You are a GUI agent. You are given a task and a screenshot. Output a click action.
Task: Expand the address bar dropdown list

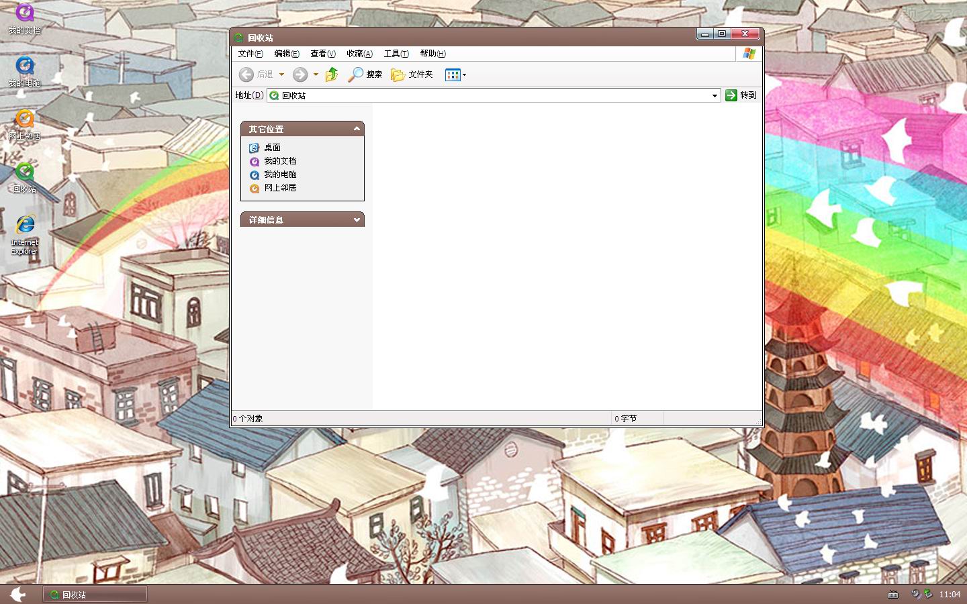(x=715, y=95)
